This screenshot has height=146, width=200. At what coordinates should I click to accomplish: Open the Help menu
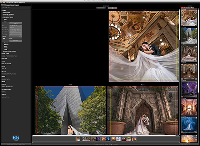24,2
